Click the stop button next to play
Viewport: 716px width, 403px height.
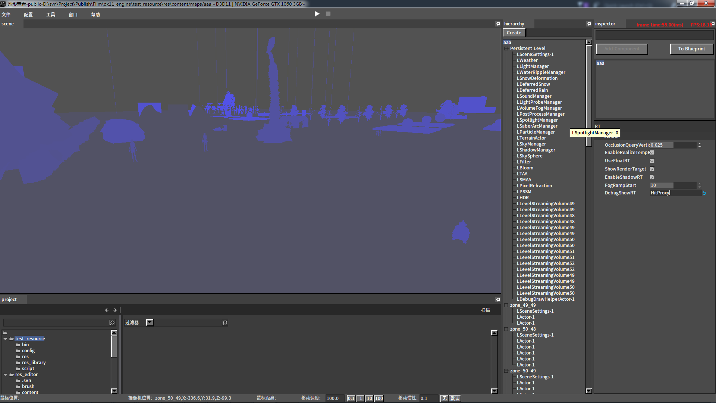(x=328, y=14)
